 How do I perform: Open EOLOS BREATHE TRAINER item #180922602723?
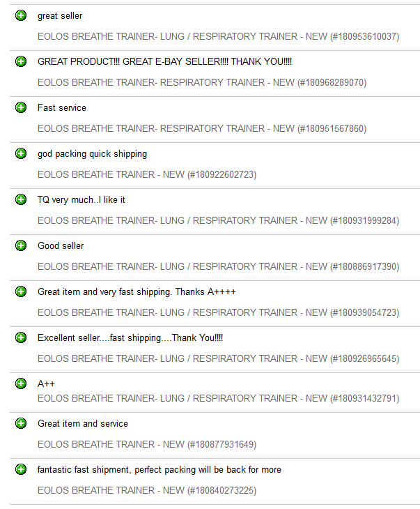coord(147,174)
